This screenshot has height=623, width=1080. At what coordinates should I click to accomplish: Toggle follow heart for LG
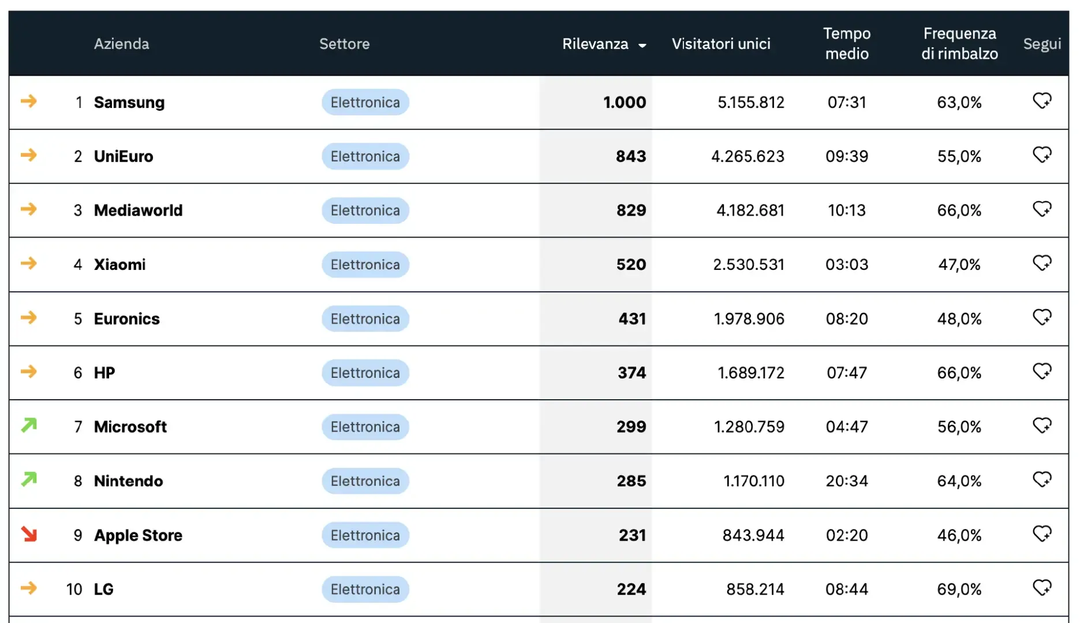[1042, 588]
